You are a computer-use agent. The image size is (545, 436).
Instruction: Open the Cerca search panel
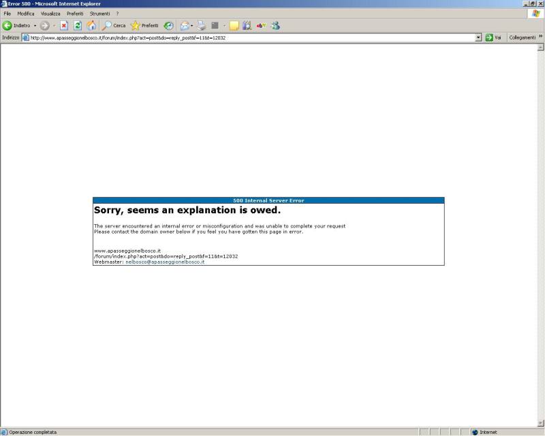coord(114,25)
